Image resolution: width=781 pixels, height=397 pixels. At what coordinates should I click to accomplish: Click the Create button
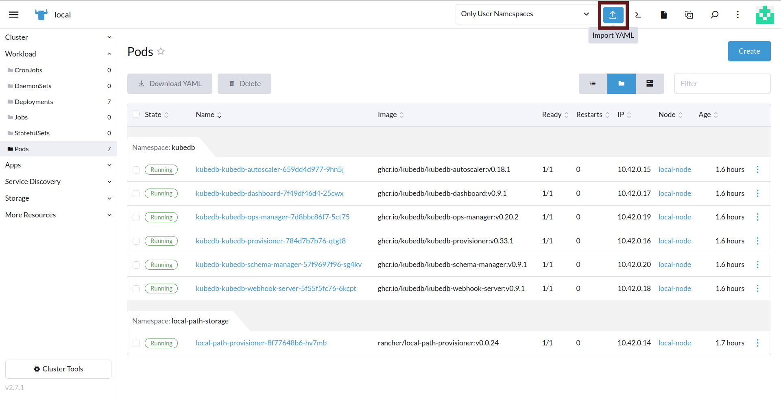[x=749, y=51]
